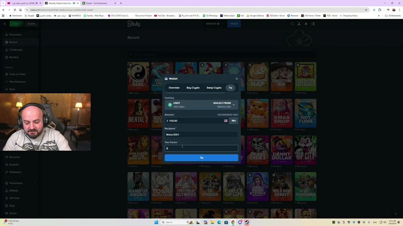Open the MAHERCO bookmark
Image resolution: width=403 pixels, height=226 pixels.
[75, 15]
